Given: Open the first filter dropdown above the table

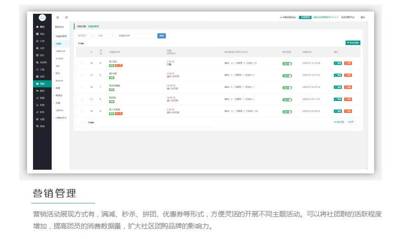Looking at the screenshot, I should (85, 35).
